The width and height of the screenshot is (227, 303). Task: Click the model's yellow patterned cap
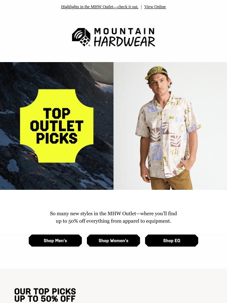(156, 73)
